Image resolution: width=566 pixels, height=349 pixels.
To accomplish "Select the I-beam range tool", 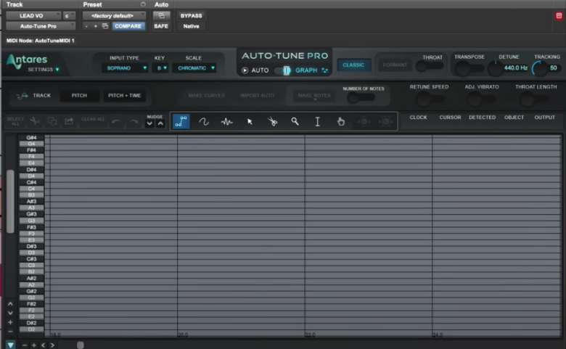I will pyautogui.click(x=318, y=122).
